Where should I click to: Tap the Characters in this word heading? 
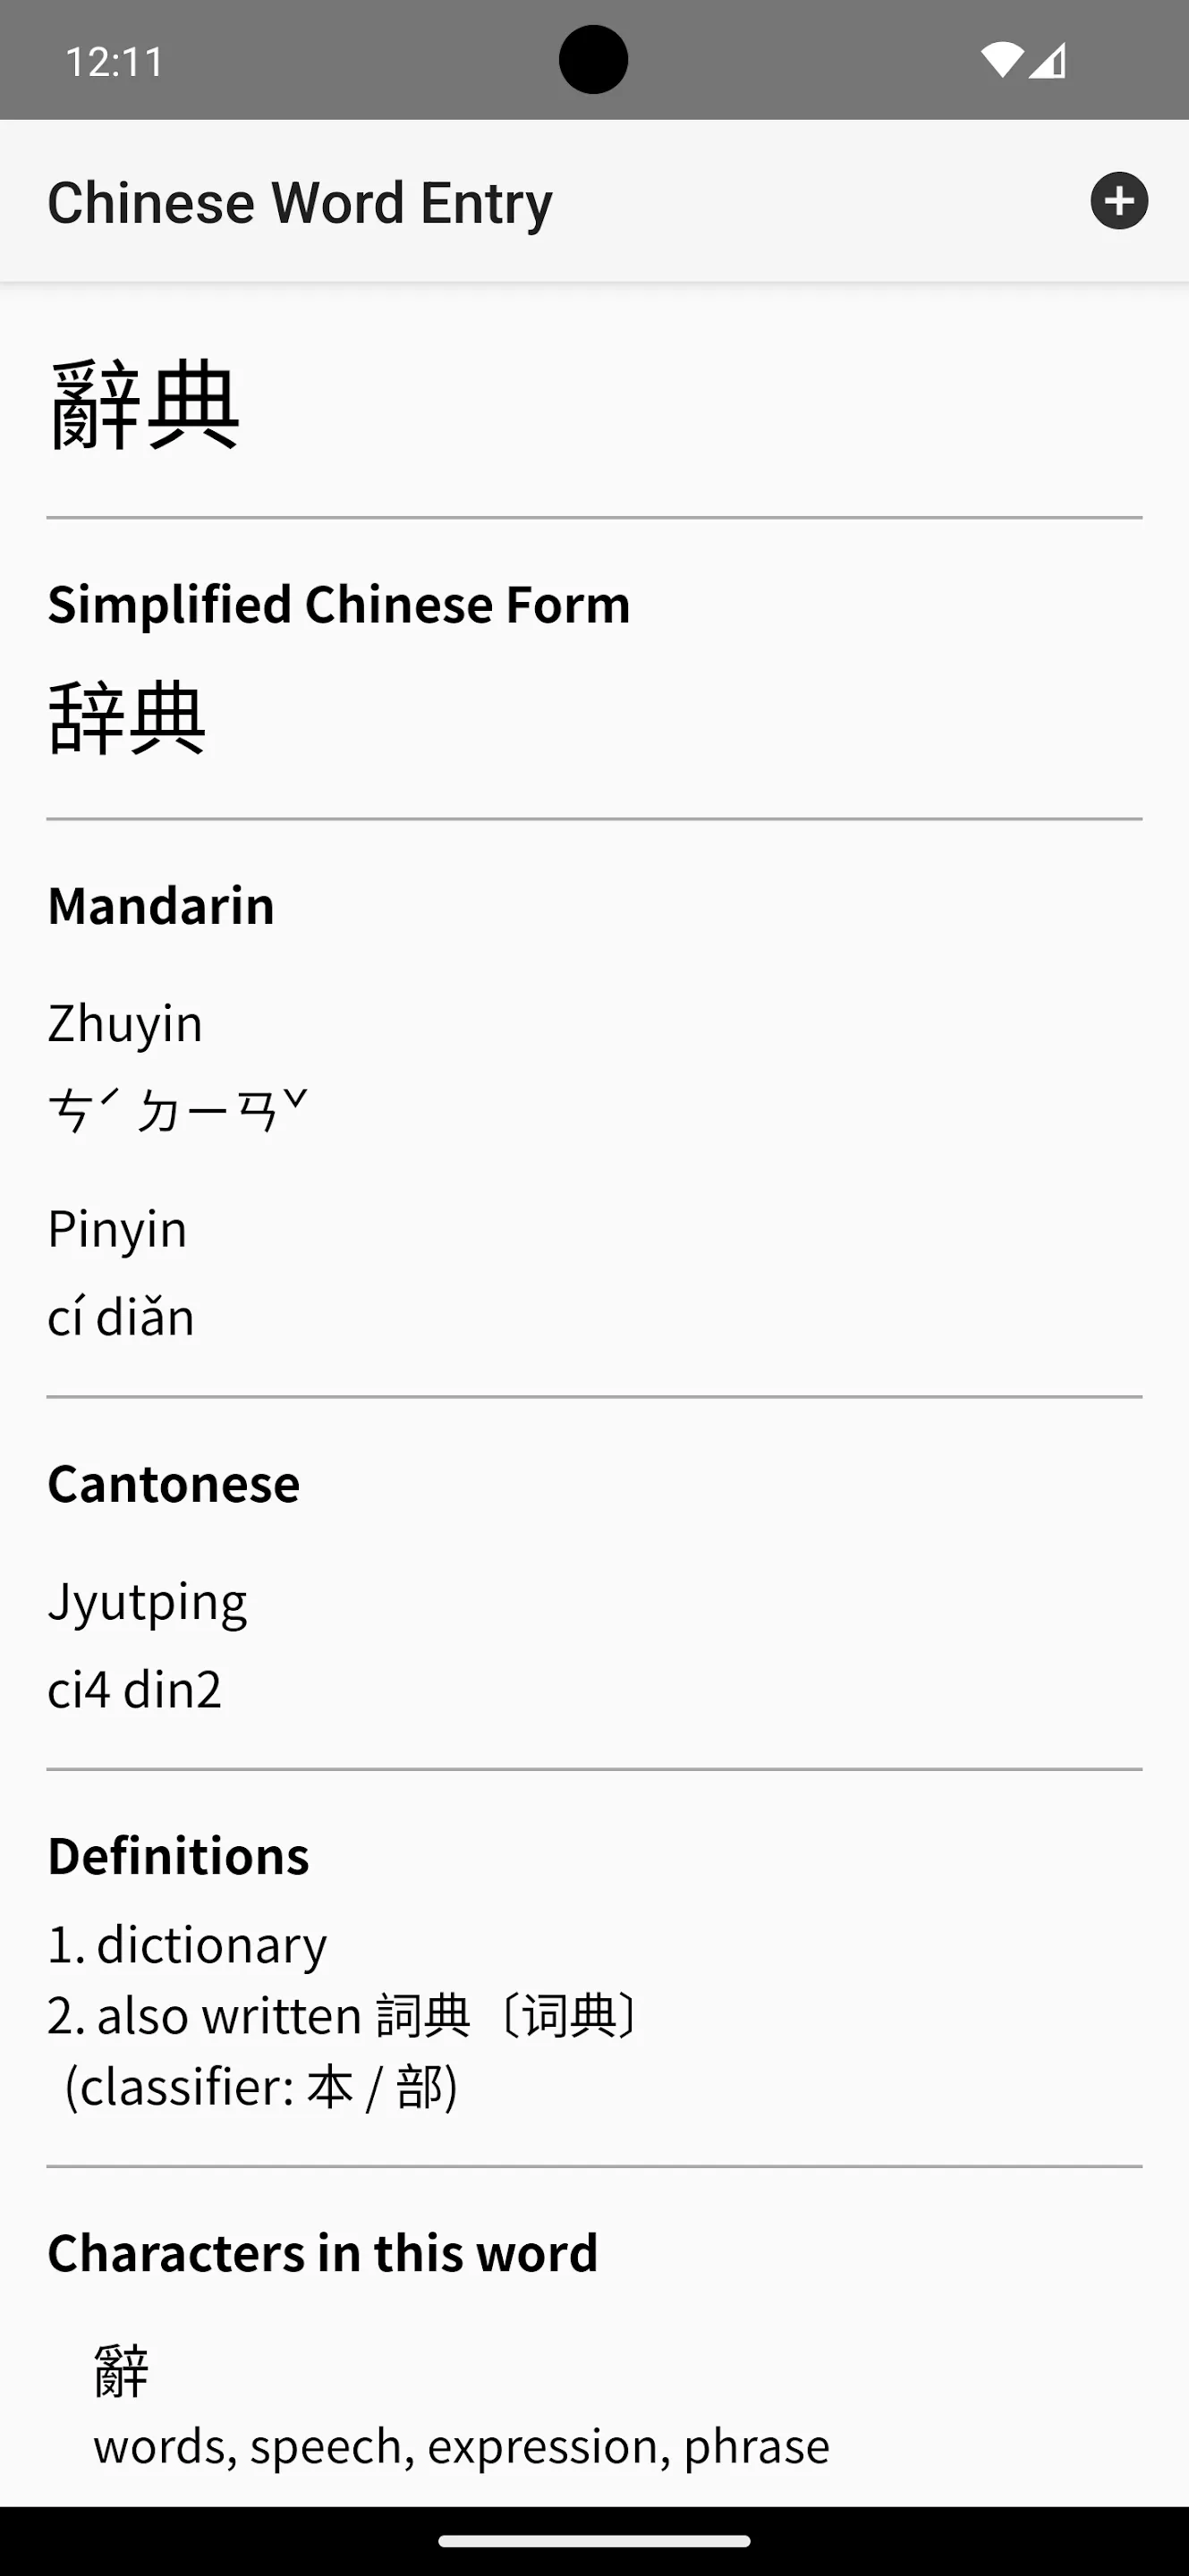pyautogui.click(x=323, y=2253)
